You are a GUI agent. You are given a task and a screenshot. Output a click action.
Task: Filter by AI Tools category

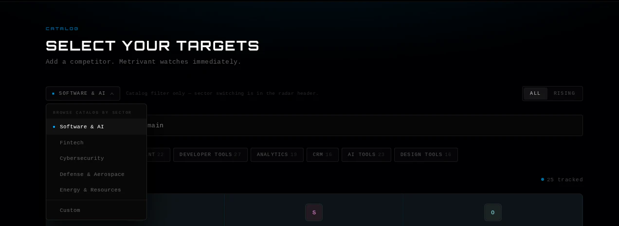click(x=366, y=155)
